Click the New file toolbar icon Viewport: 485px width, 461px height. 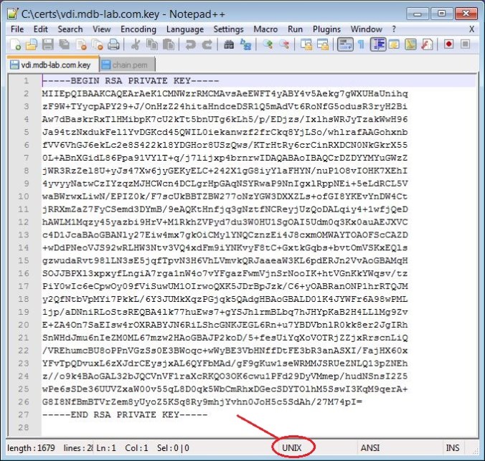click(x=15, y=44)
